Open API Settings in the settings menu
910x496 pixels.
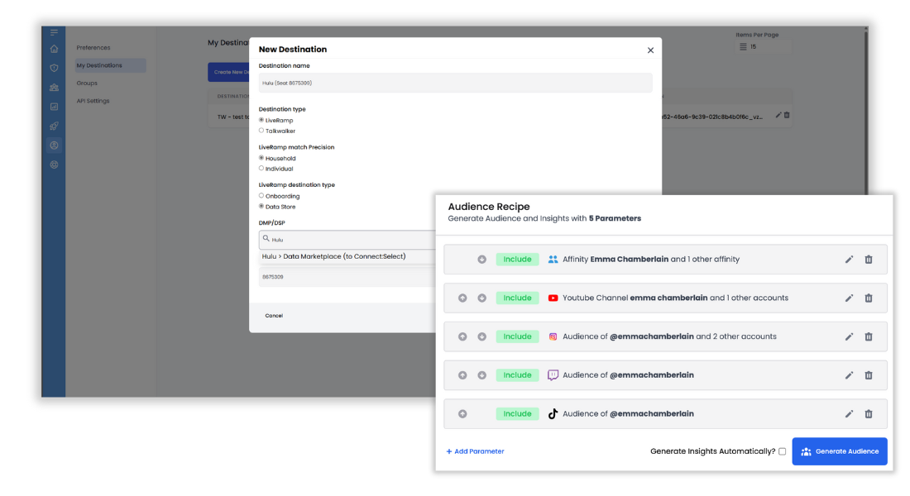click(x=93, y=101)
